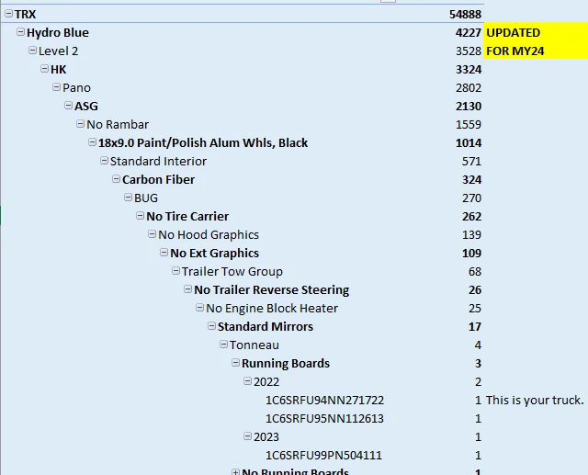The image size is (588, 475).
Task: Collapse the TRX group
Action: click(x=8, y=14)
